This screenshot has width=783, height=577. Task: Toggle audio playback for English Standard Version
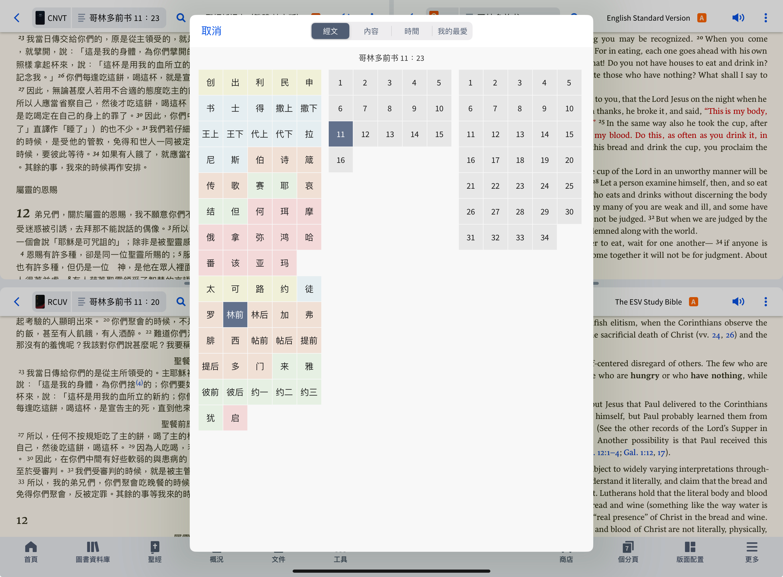coord(739,17)
